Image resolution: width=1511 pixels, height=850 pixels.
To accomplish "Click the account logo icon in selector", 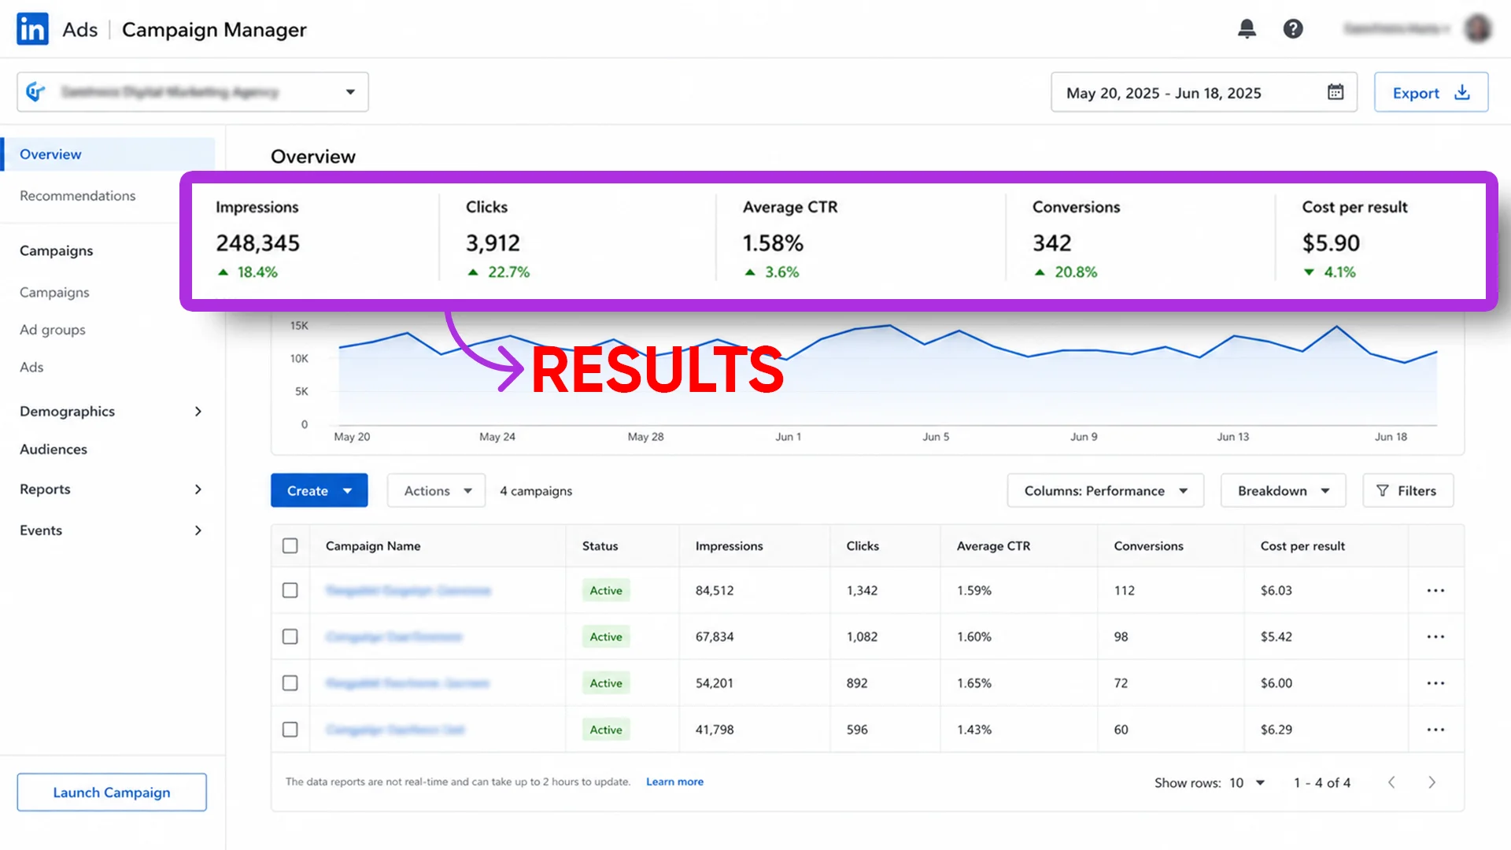I will coord(36,92).
